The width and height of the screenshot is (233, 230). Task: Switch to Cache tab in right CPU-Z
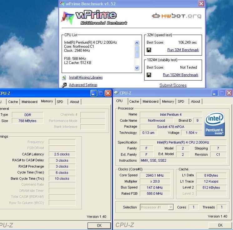click(134, 101)
